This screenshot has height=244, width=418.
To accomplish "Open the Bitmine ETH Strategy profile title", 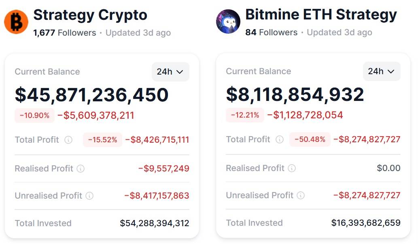I will (x=321, y=15).
